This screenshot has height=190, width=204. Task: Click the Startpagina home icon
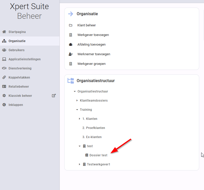(x=4, y=32)
